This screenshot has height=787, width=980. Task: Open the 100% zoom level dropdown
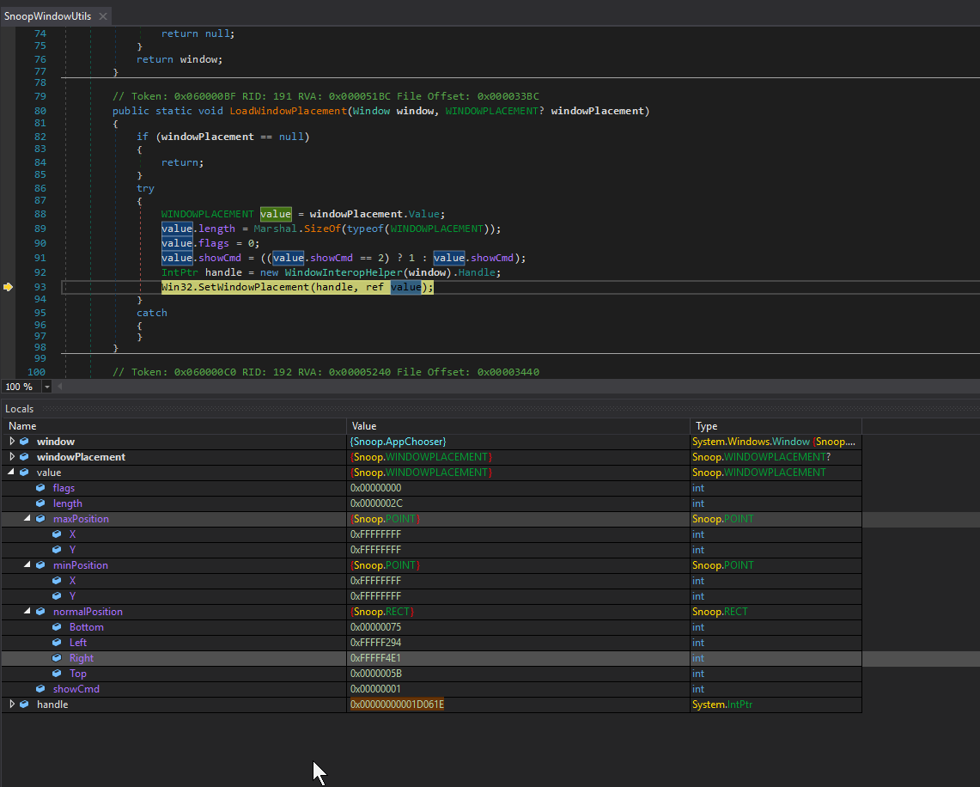pos(47,387)
